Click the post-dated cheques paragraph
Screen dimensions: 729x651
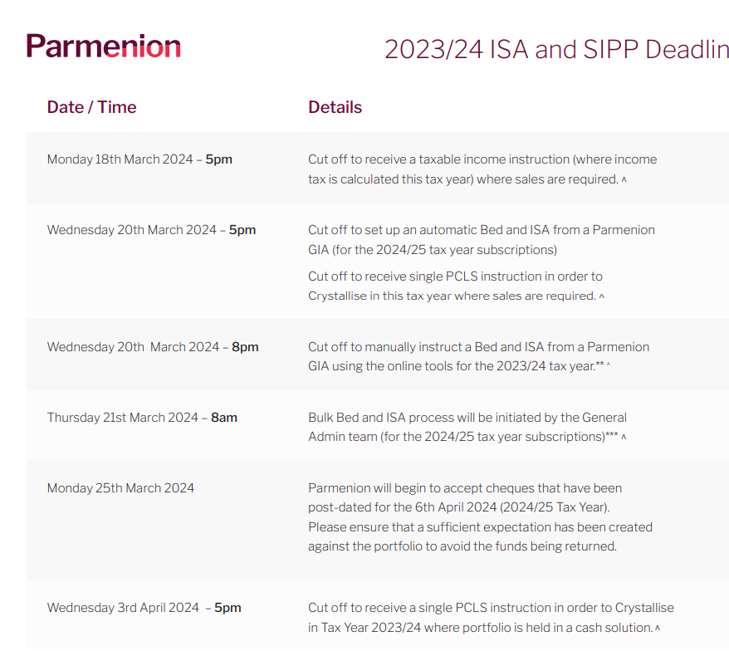click(x=480, y=517)
